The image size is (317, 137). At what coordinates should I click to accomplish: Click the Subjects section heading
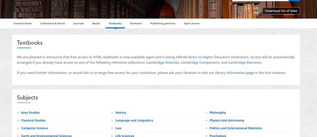27,98
